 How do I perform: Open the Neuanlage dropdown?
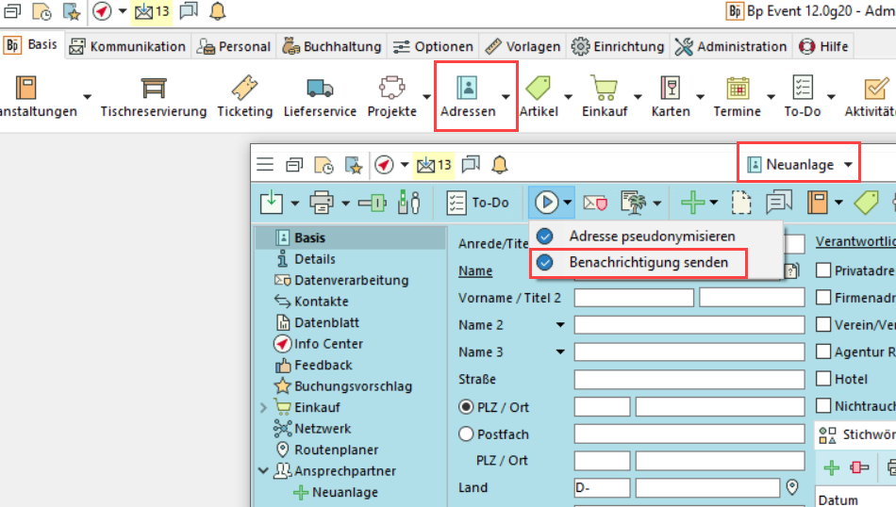pyautogui.click(x=801, y=165)
